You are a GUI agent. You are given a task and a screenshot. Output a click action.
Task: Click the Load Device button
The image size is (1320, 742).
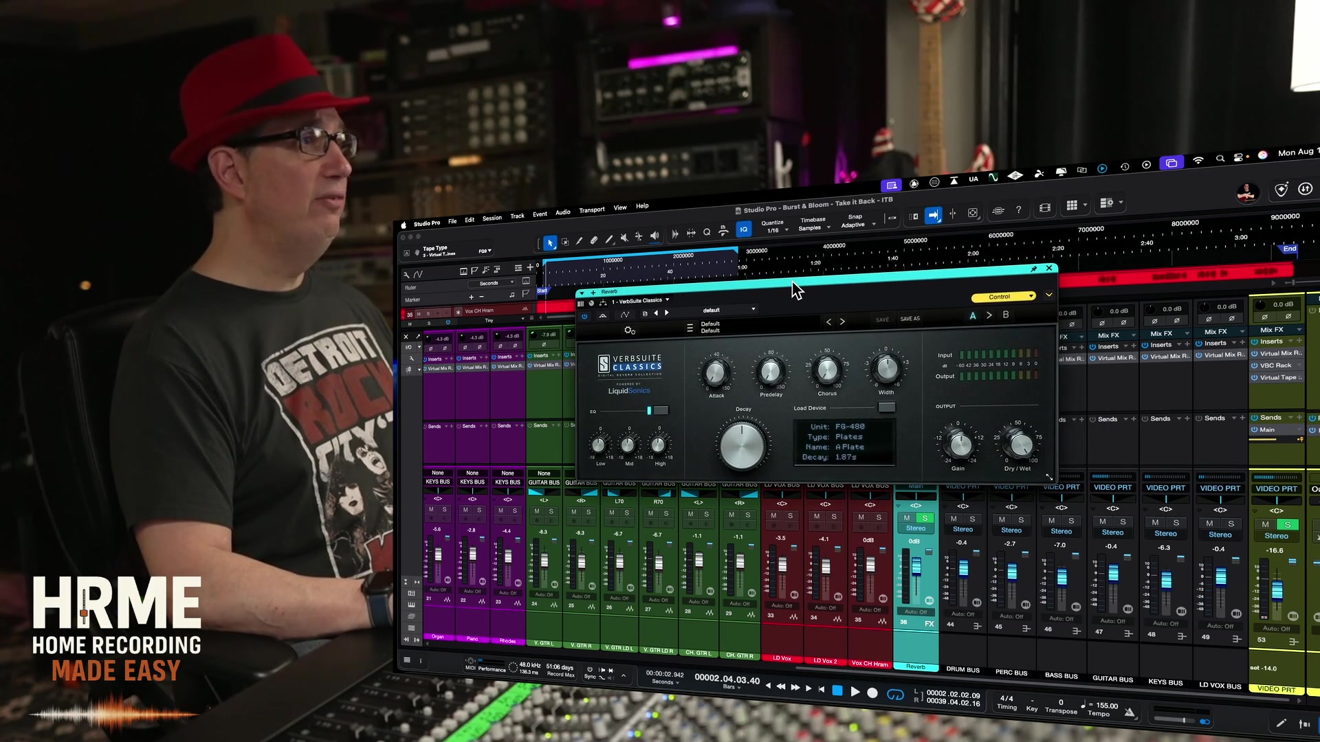(x=887, y=407)
